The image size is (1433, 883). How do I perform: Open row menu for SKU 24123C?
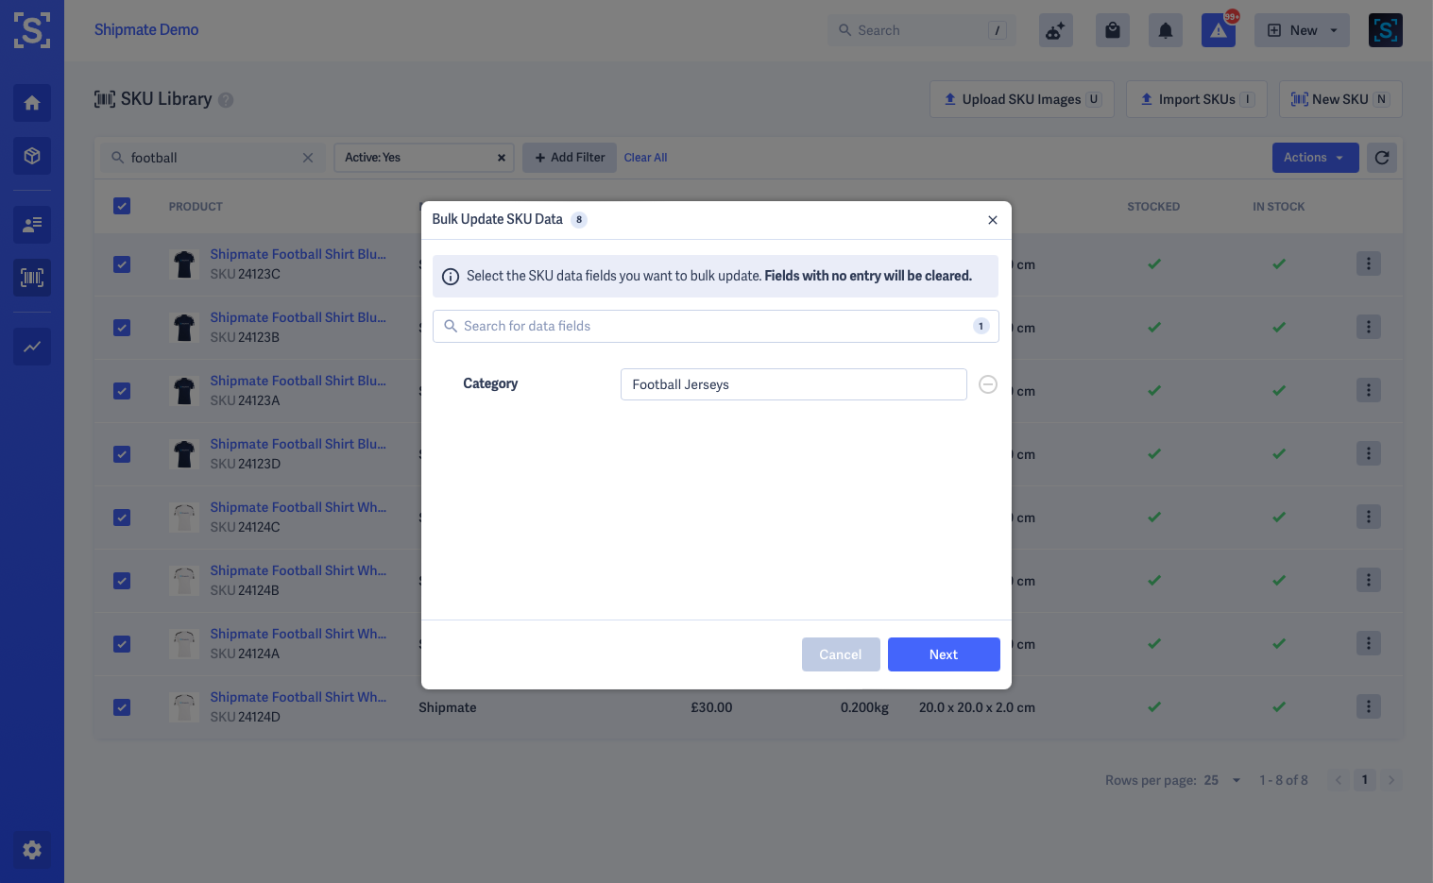(x=1369, y=264)
